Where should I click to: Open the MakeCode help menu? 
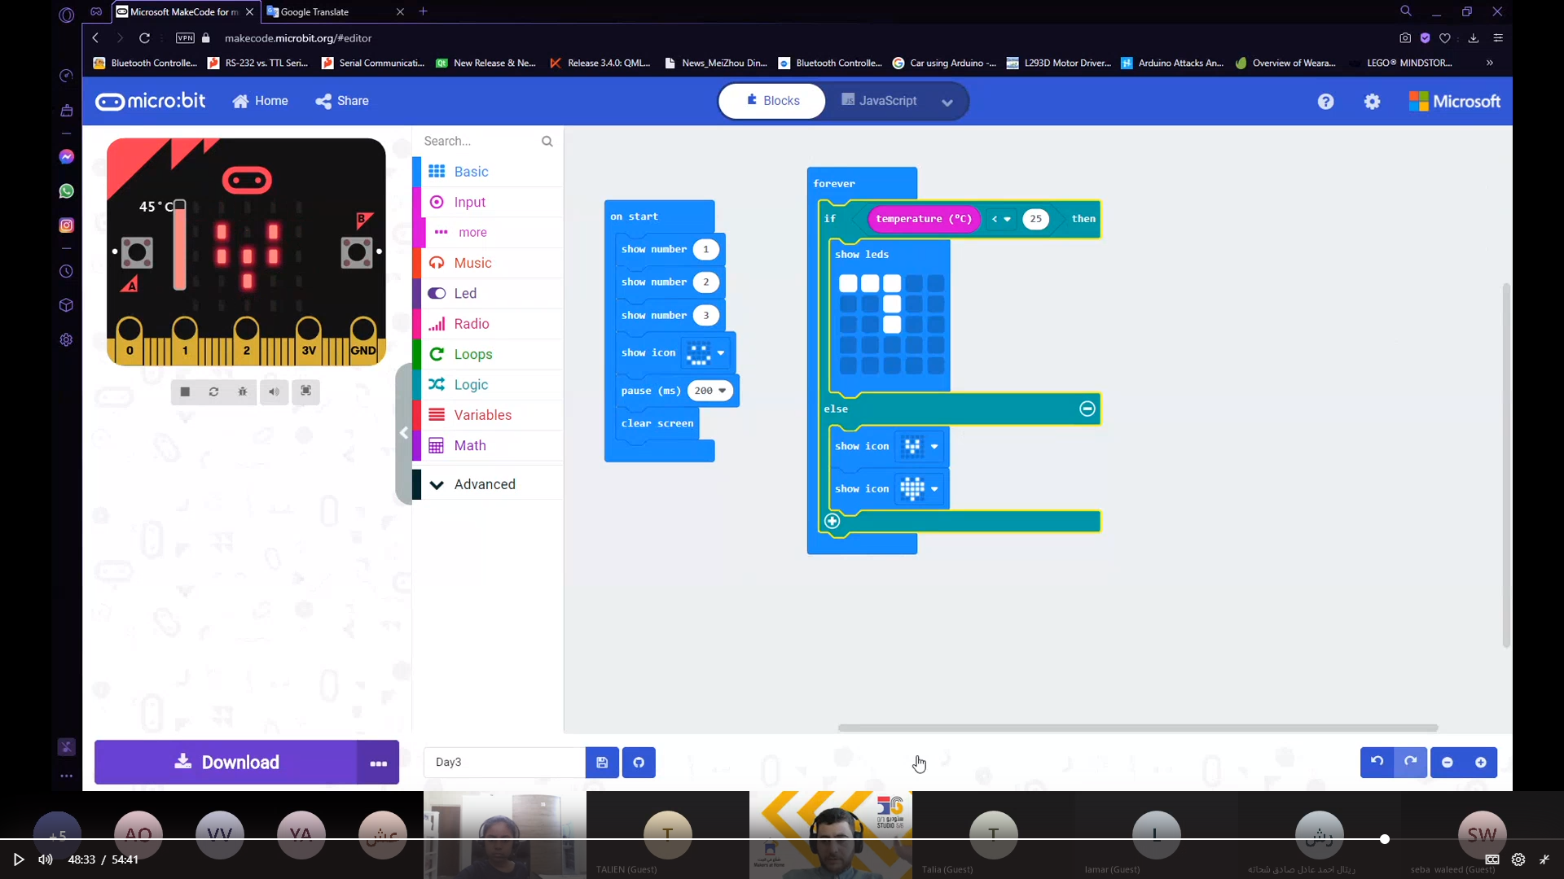coord(1326,101)
